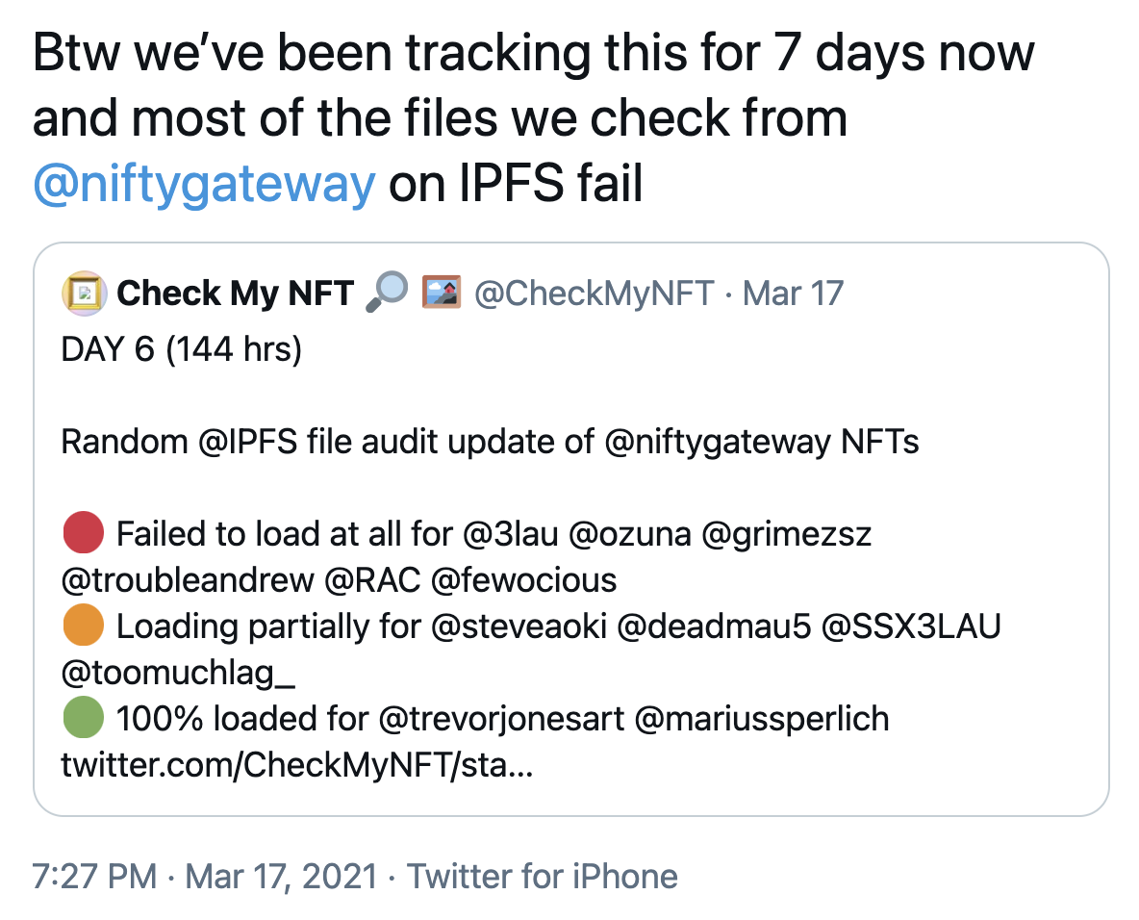Click the framed picture emoji icon
Image resolution: width=1139 pixels, height=920 pixels.
[x=442, y=292]
